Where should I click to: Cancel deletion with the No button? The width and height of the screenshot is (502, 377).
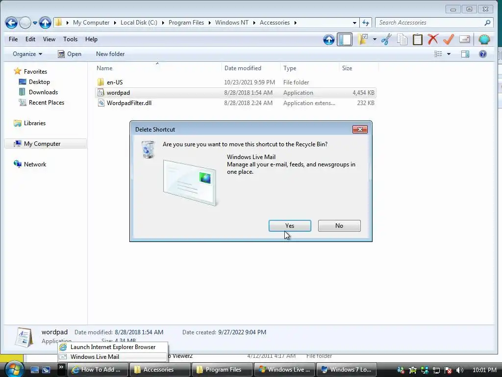click(339, 226)
